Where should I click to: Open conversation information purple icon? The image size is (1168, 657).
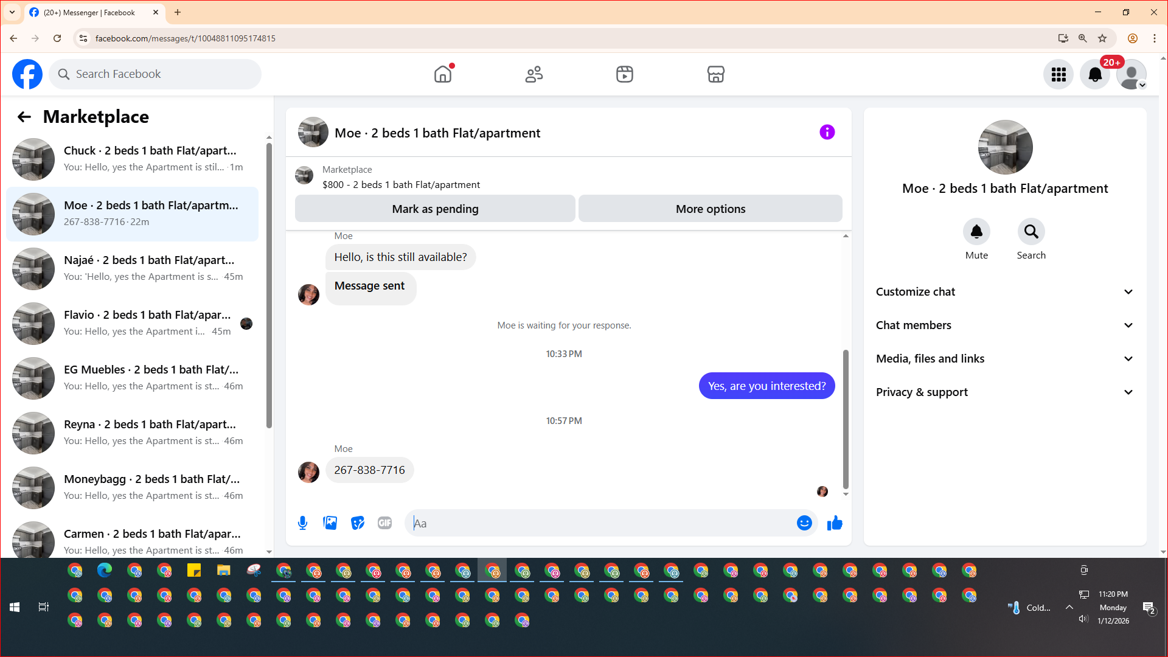coord(827,132)
